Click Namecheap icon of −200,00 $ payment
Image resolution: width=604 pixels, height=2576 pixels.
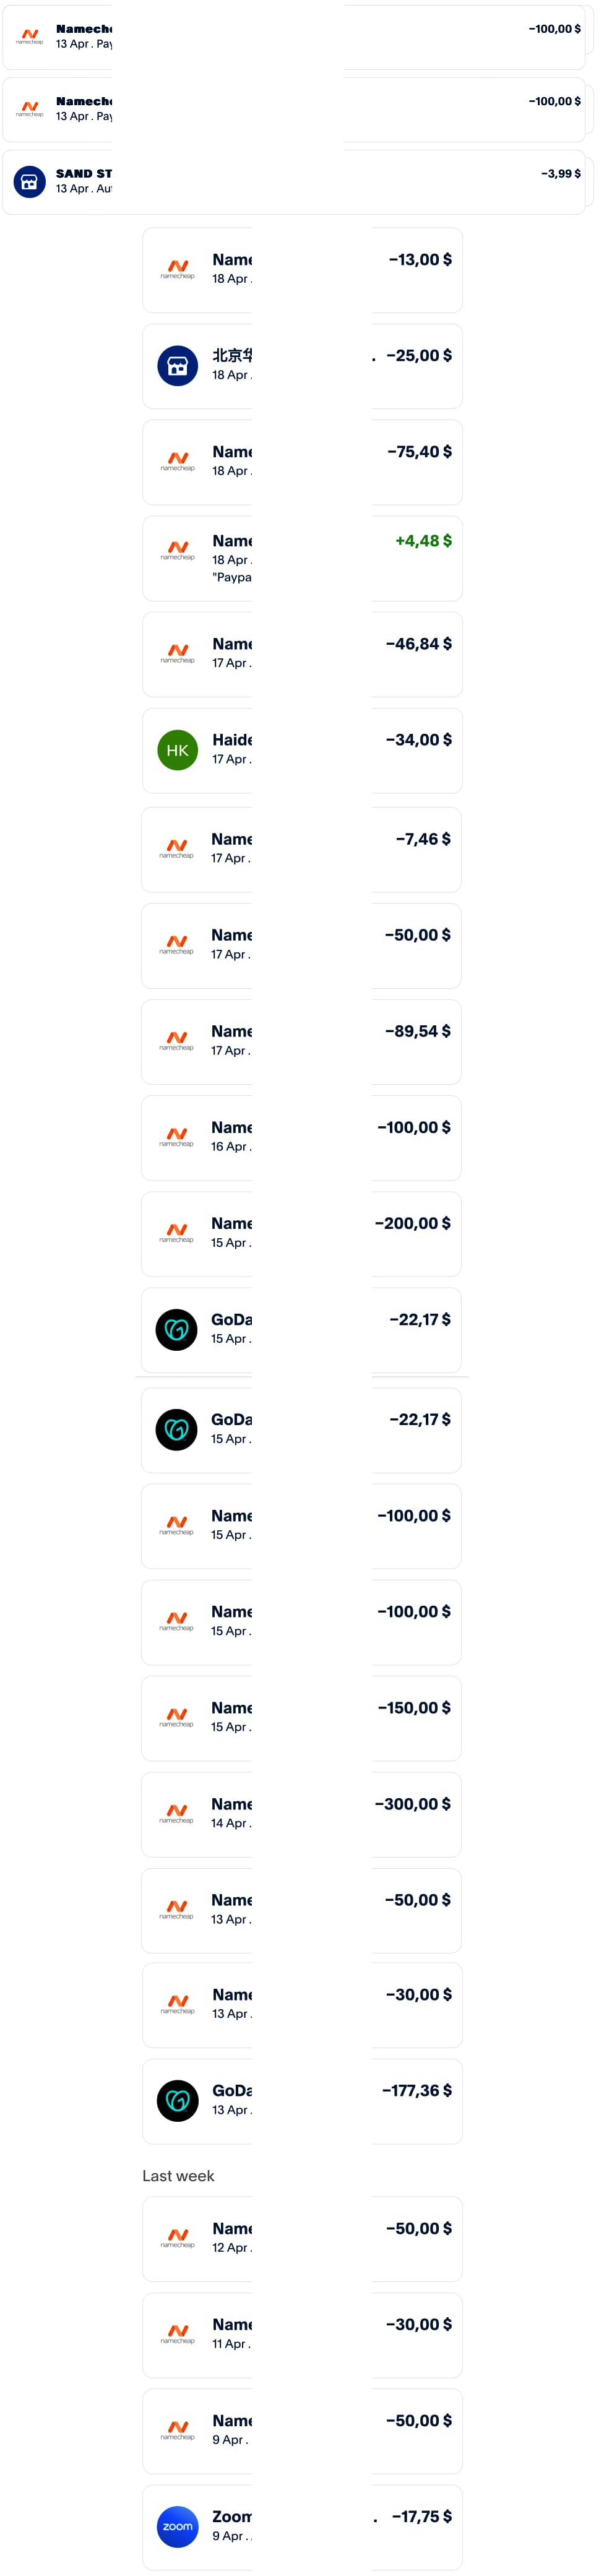[x=177, y=1233]
